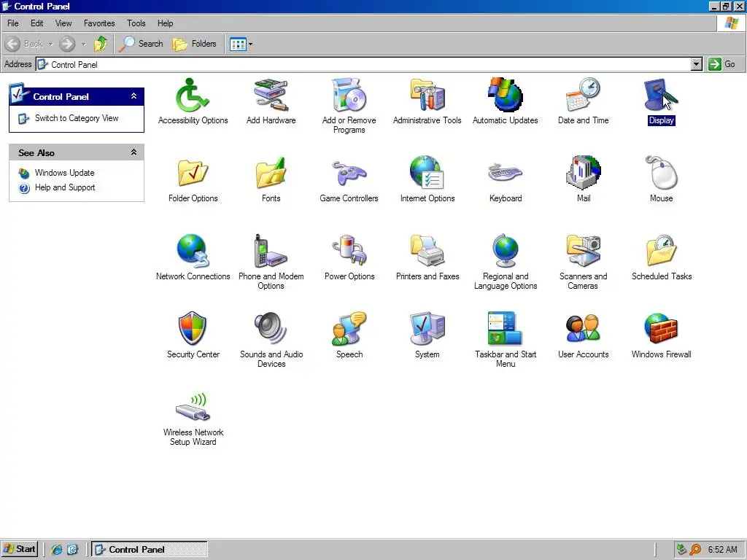Viewport: 747px width, 560px height.
Task: Collapse the See Also section
Action: (x=134, y=152)
